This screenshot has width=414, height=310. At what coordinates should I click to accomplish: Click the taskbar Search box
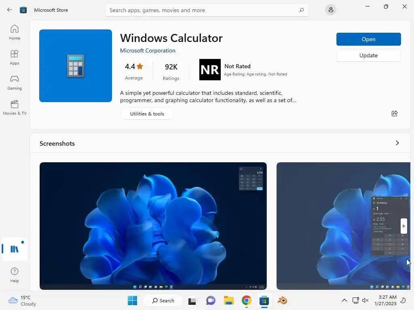[x=163, y=300]
